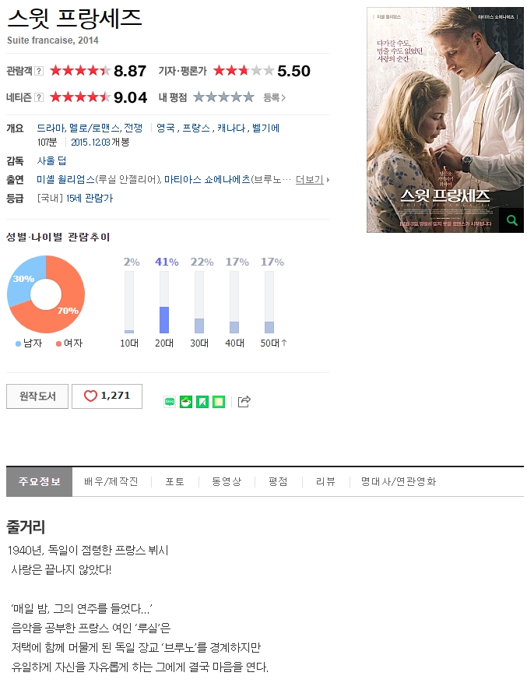Open the 스윗 프랑세즈 movie poster
The width and height of the screenshot is (527, 683).
pos(445,120)
